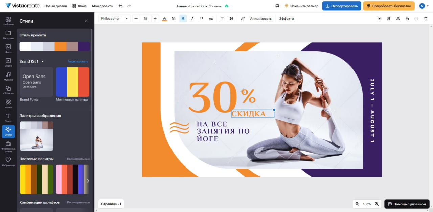Delete the selected text element

pos(426,19)
